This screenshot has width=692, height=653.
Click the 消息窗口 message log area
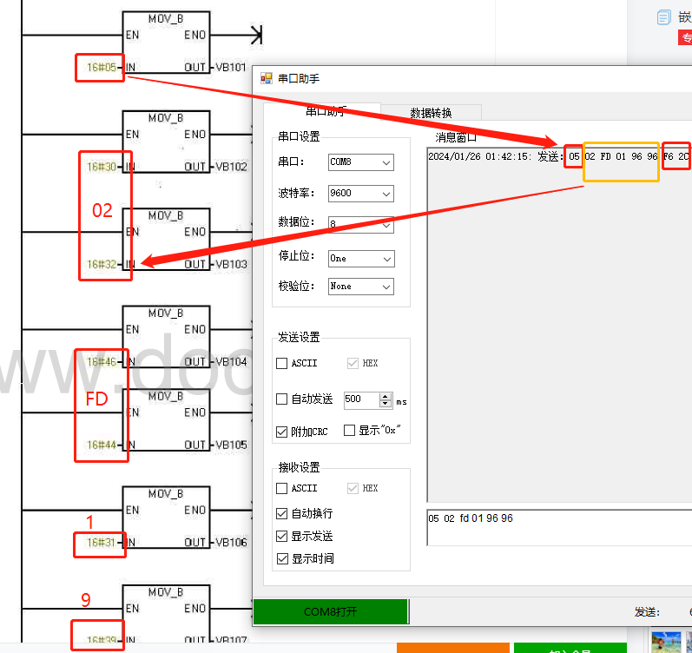point(556,330)
